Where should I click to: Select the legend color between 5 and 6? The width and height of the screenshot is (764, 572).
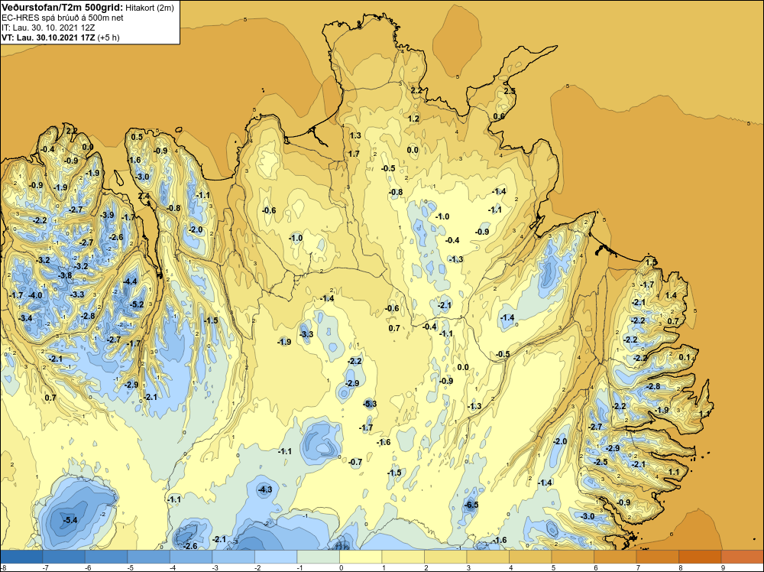572,557
